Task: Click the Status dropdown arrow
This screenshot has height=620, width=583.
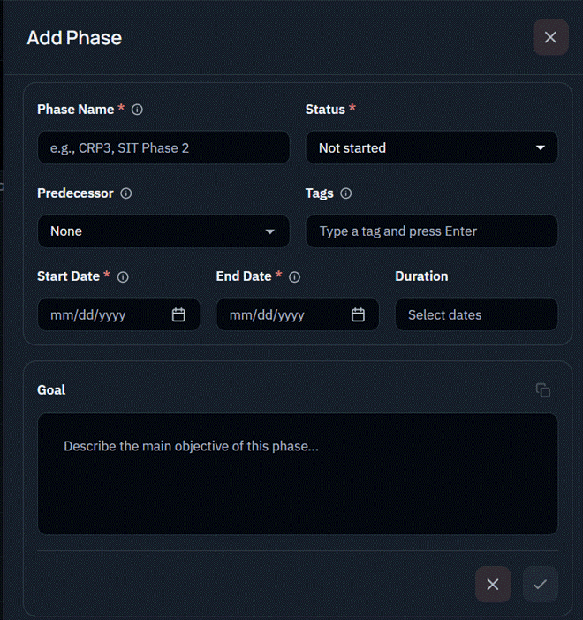Action: click(541, 147)
